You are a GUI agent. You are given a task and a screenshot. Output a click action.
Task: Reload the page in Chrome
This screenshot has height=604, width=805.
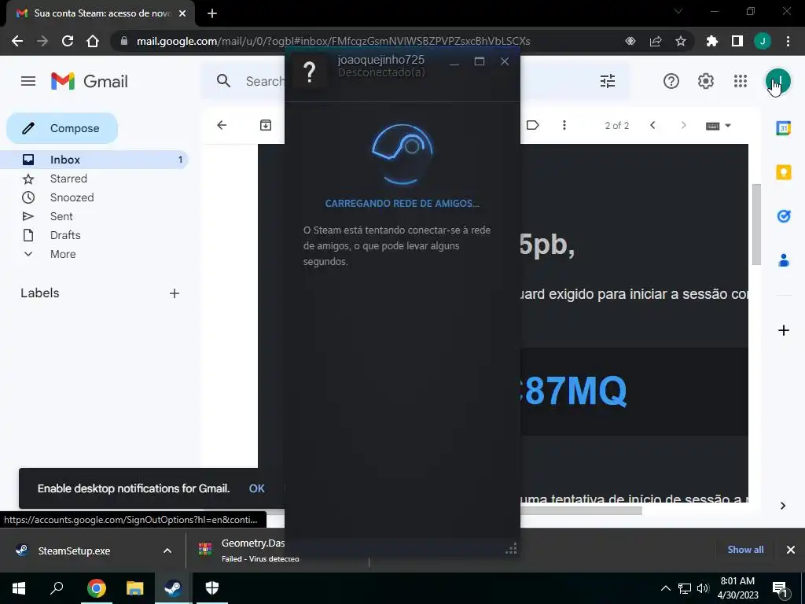click(68, 41)
